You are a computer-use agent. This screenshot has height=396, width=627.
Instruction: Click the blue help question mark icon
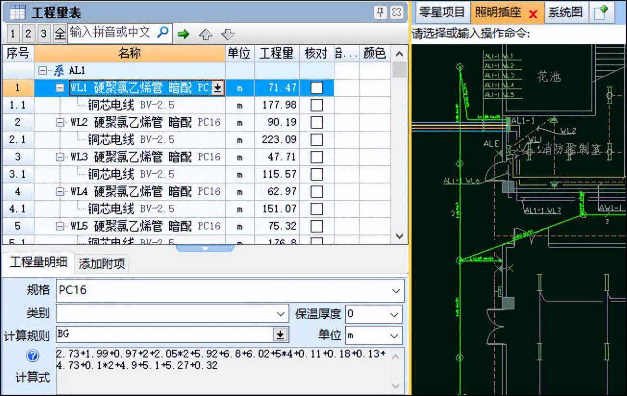33,356
